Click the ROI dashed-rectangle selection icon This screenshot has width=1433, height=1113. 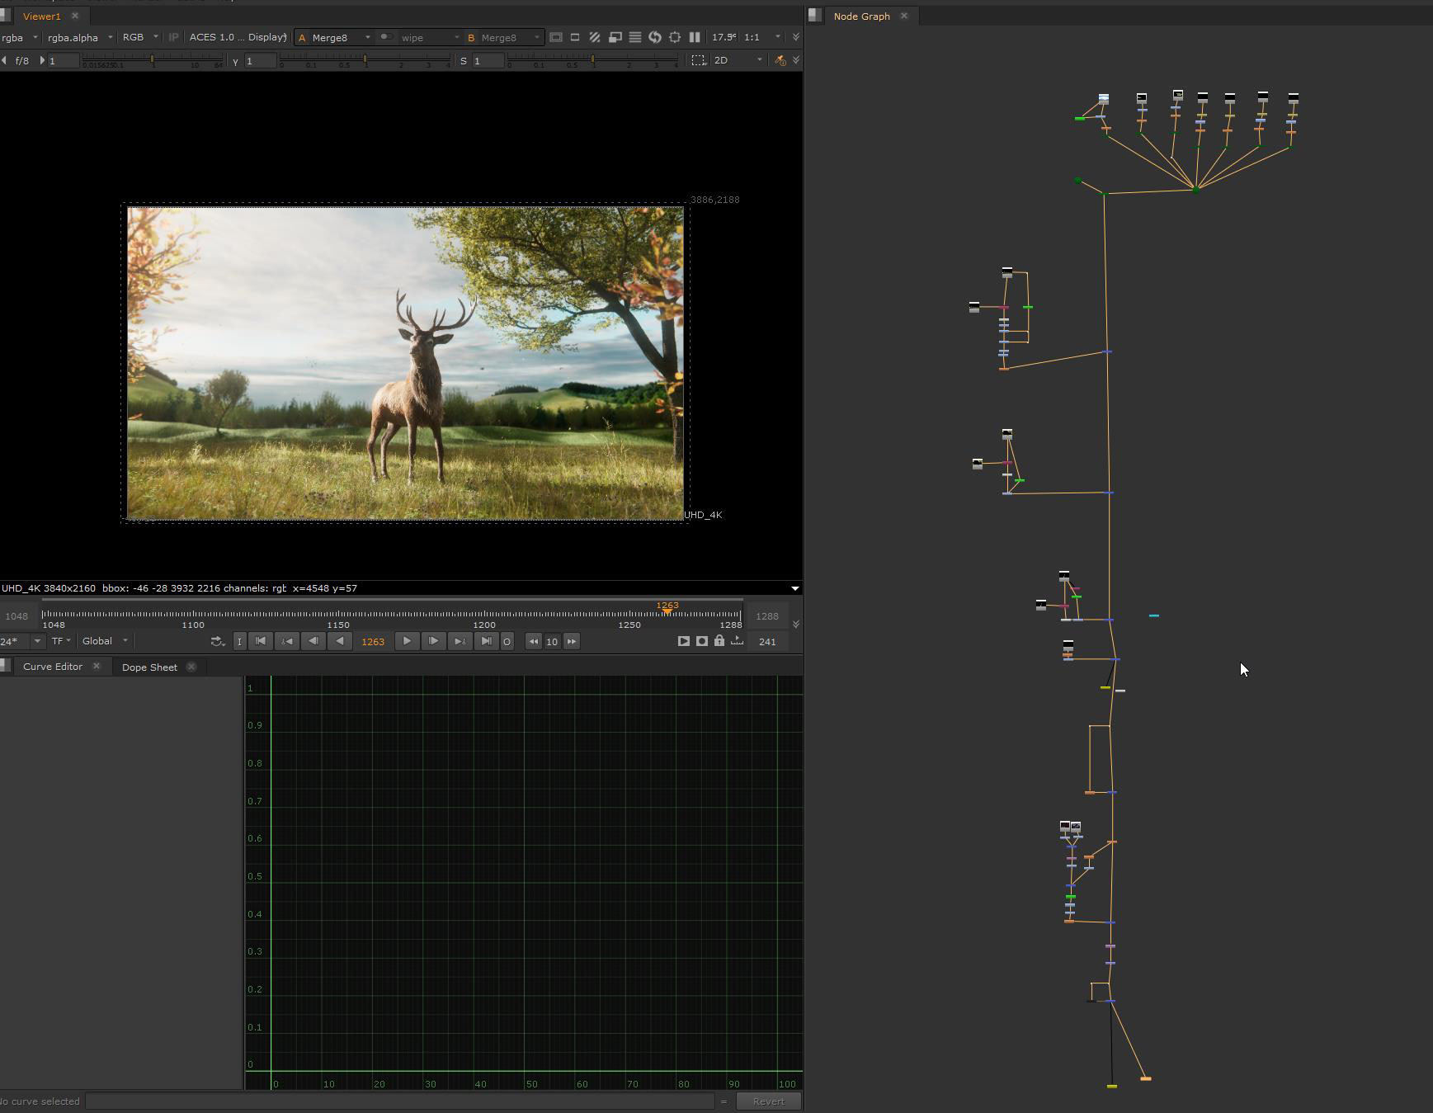click(699, 60)
